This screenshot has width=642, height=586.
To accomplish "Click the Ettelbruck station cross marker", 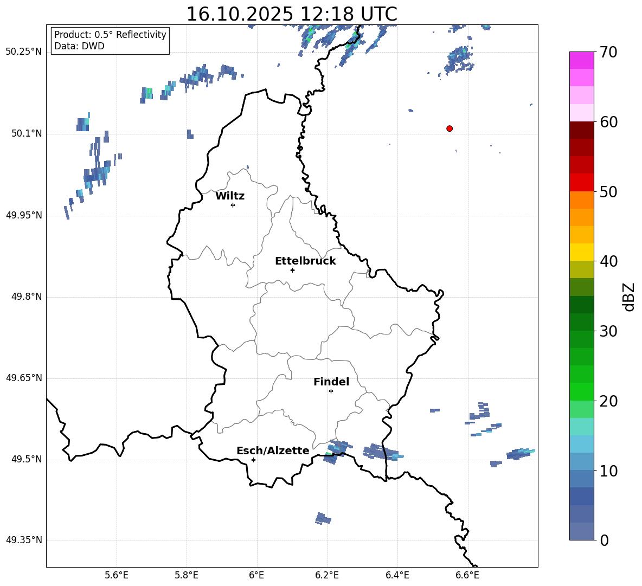I will click(x=292, y=270).
